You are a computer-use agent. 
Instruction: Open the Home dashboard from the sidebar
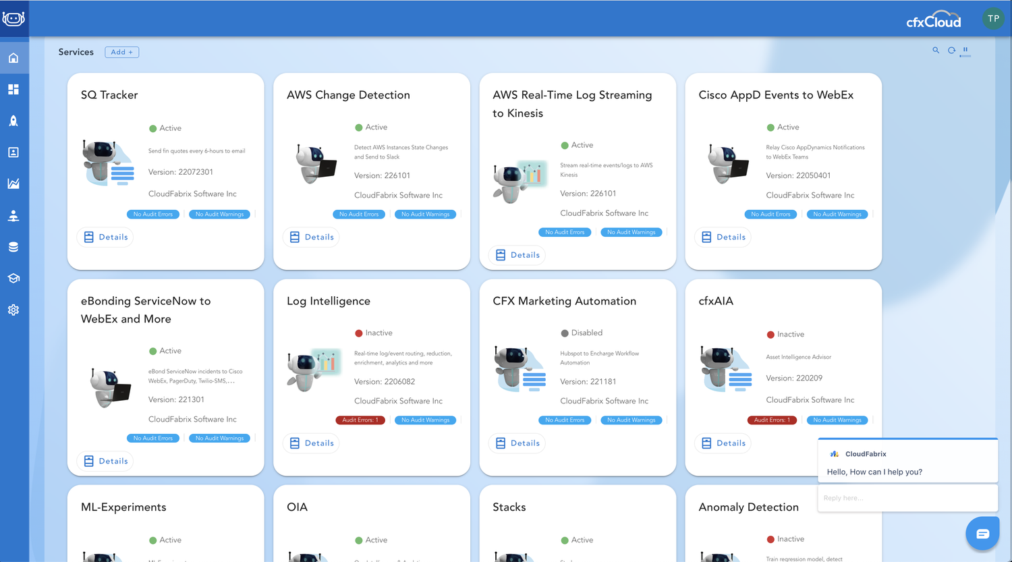click(13, 58)
